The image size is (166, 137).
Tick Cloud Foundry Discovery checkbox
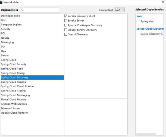pos(66,30)
